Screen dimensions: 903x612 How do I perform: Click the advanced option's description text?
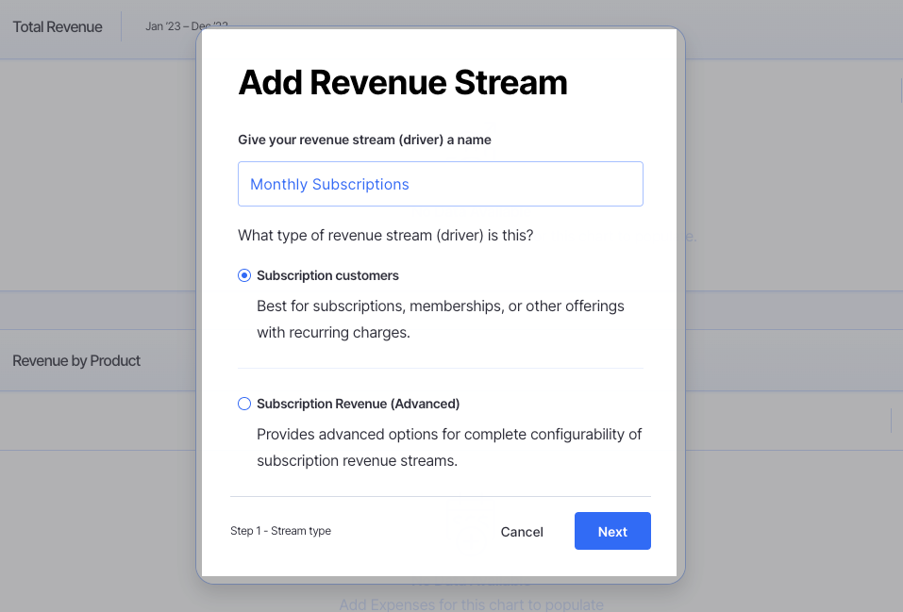(449, 448)
